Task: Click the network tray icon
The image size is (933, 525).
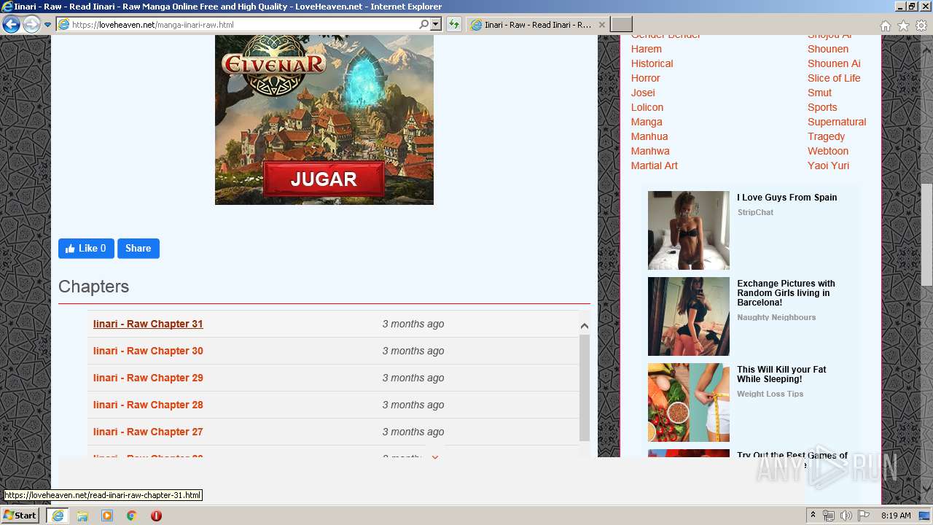Action: pos(829,516)
